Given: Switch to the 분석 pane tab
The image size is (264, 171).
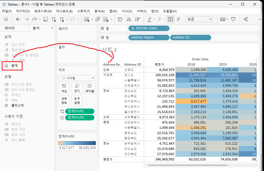Looking at the screenshot, I should [x=36, y=28].
